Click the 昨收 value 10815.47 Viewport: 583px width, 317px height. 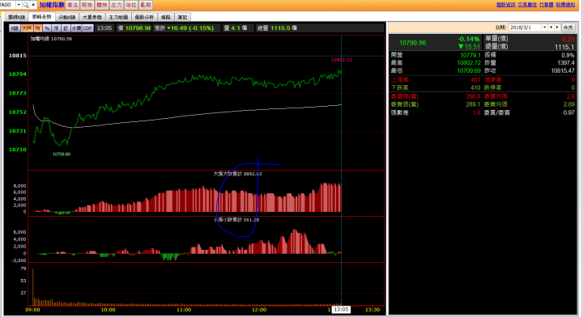[563, 70]
